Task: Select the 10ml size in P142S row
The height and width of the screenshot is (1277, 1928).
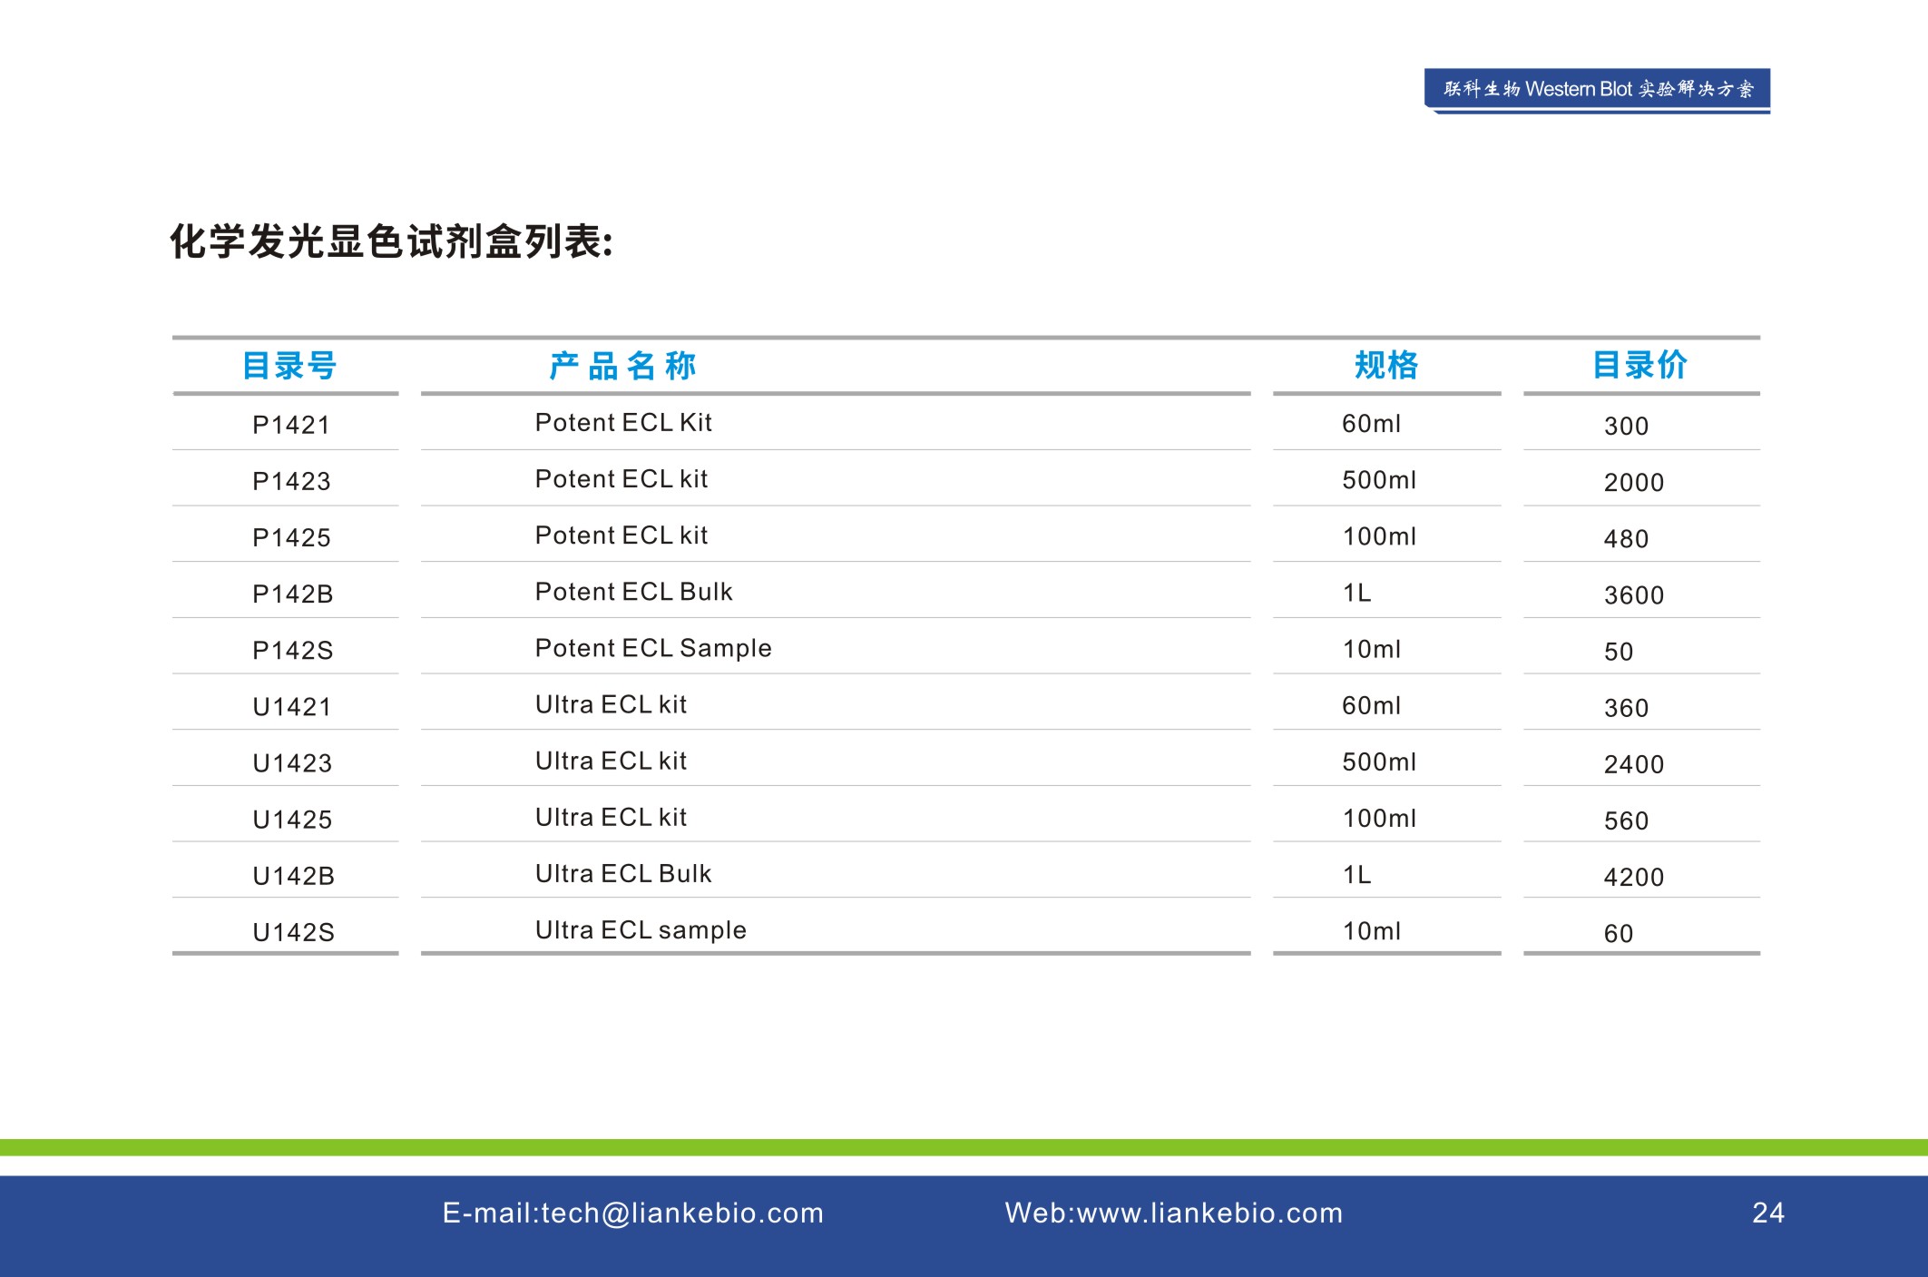Action: (1371, 649)
